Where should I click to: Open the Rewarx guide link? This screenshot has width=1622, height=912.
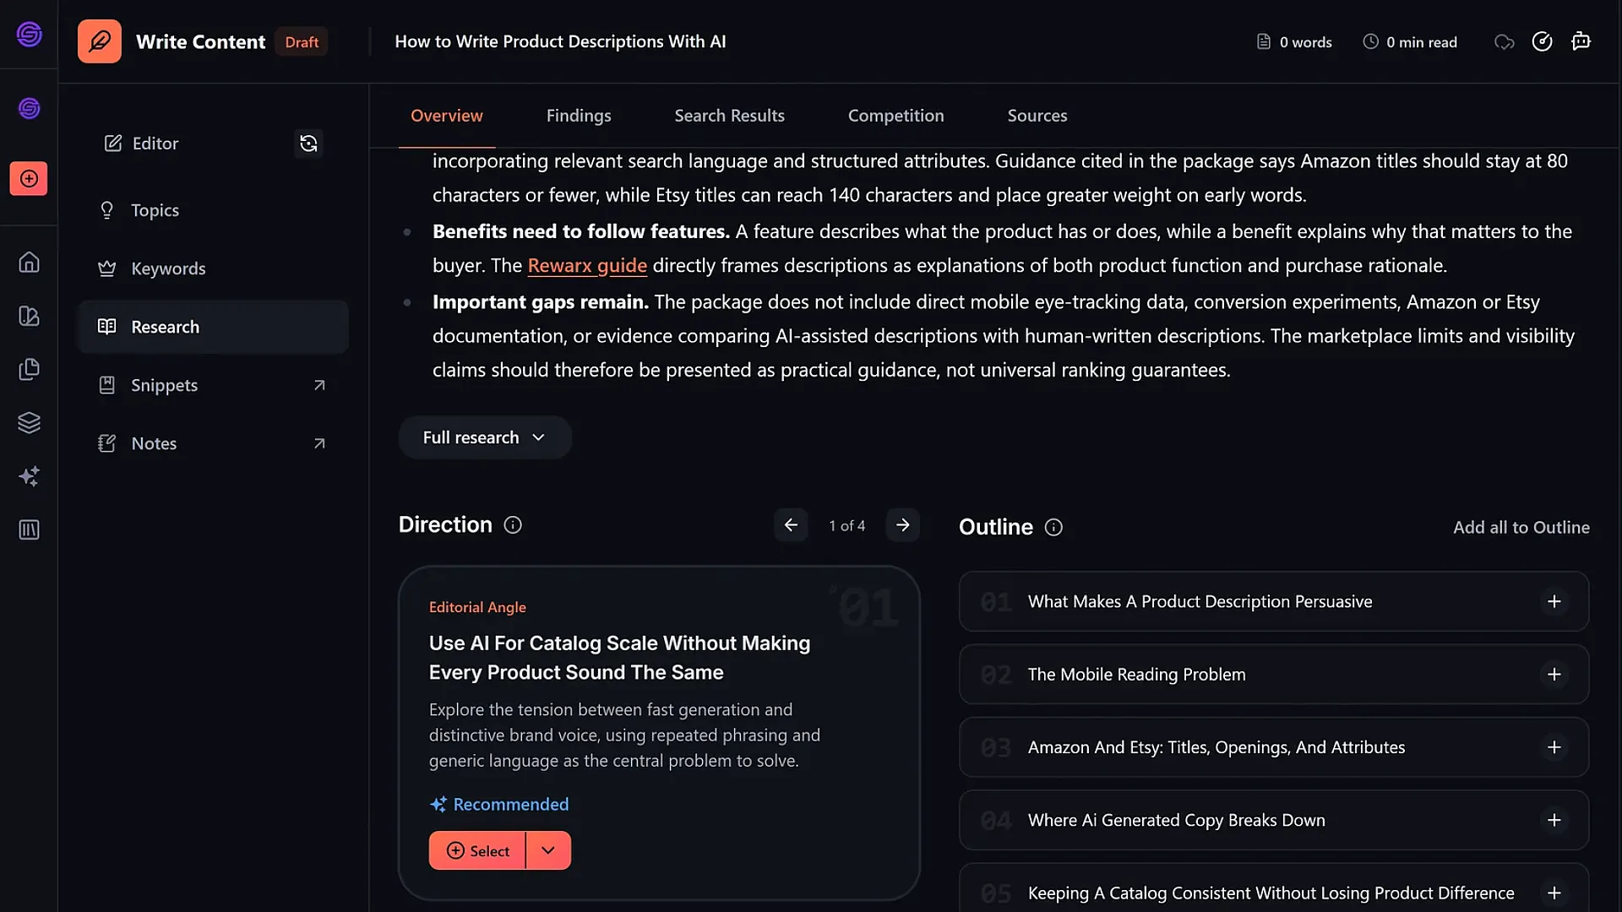pyautogui.click(x=587, y=266)
